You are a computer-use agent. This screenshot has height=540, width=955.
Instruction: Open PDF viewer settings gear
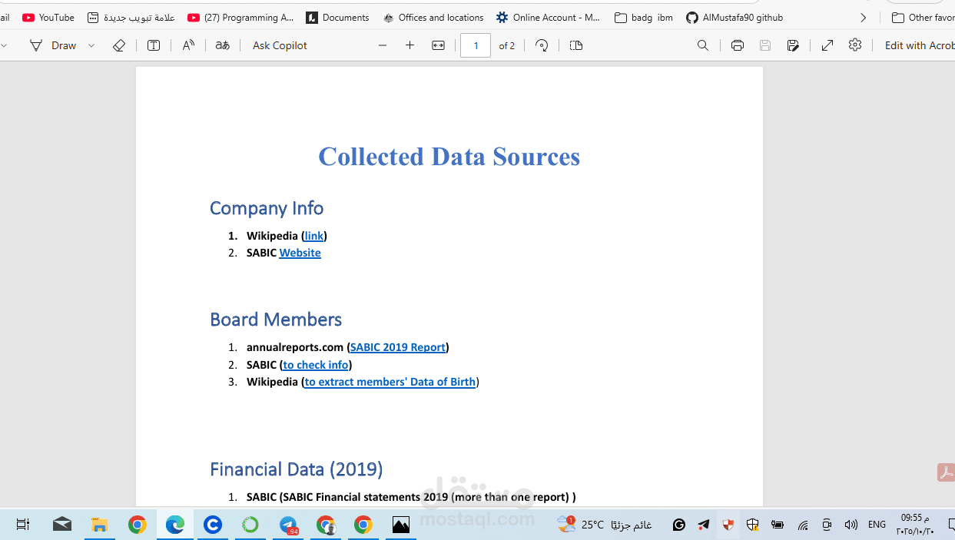click(x=855, y=45)
